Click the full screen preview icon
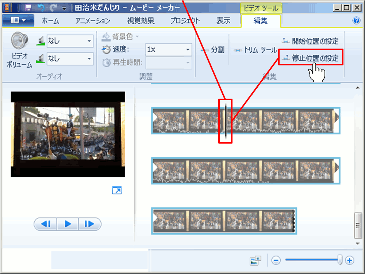The image size is (365, 274). (117, 190)
